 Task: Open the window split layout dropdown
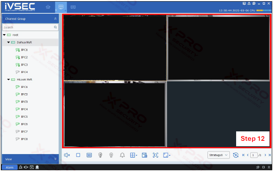click(133, 155)
